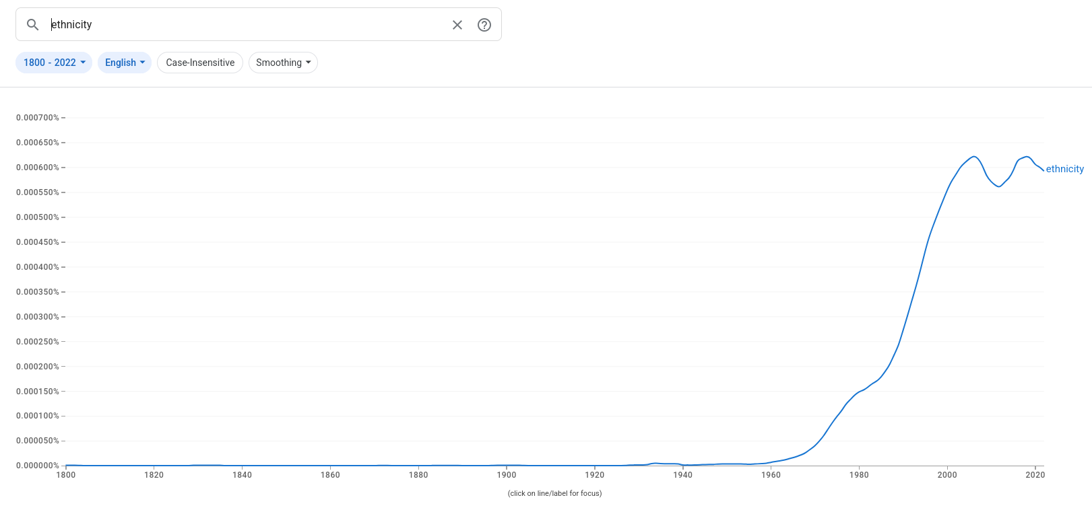Screen dimensions: 1092x508
Task: Click the English chip dropdown arrow
Action: (x=142, y=63)
